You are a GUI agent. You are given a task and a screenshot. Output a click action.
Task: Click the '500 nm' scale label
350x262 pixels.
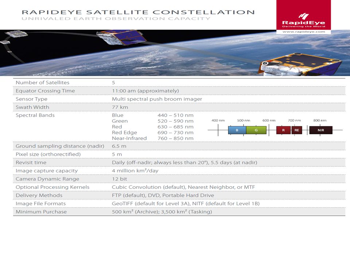click(244, 120)
